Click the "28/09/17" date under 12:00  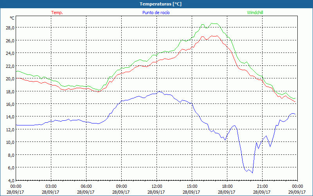(x=156, y=192)
